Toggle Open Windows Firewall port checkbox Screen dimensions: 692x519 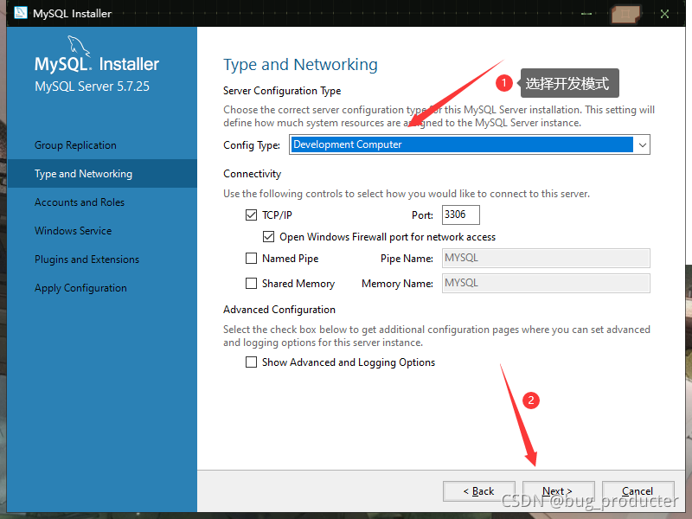click(x=268, y=237)
